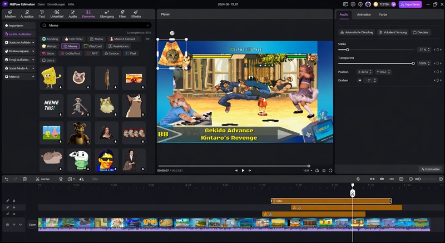The width and height of the screenshot is (445, 243).
Task: Select the Trending tag filter
Action: pyautogui.click(x=50, y=39)
